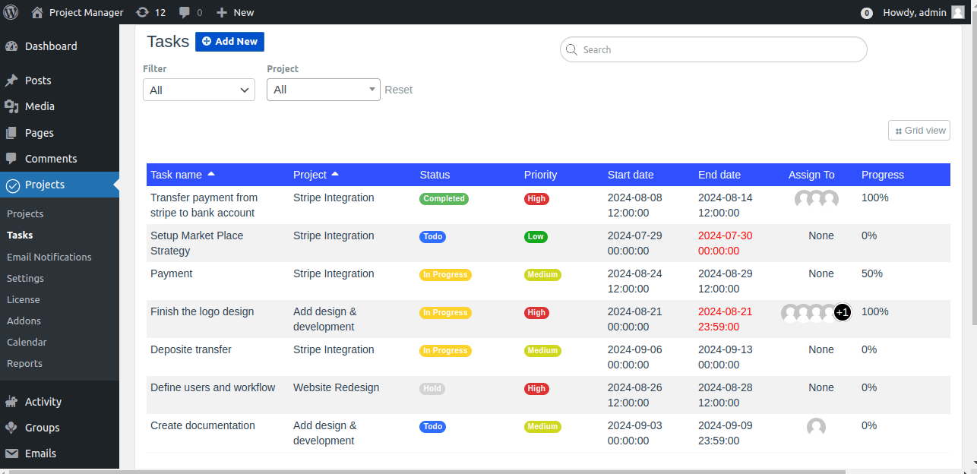Click the WordPress logo icon
The image size is (977, 474).
(11, 12)
